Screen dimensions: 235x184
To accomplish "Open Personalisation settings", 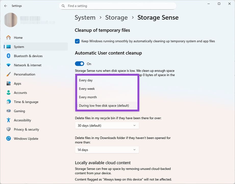I will pyautogui.click(x=24, y=74).
